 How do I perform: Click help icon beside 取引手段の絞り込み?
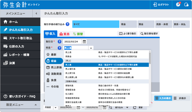pos(67,24)
